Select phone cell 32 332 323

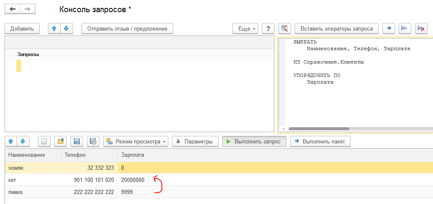point(89,168)
